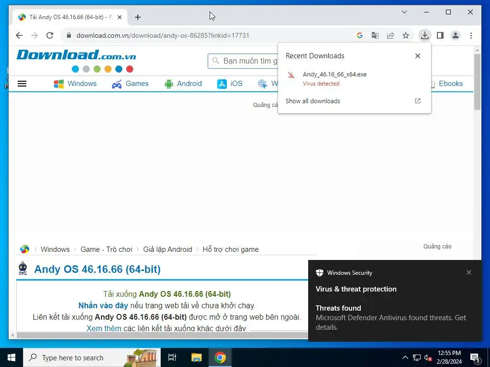This screenshot has height=367, width=490.
Task: Open the Action Center notification icon
Action: point(475,357)
